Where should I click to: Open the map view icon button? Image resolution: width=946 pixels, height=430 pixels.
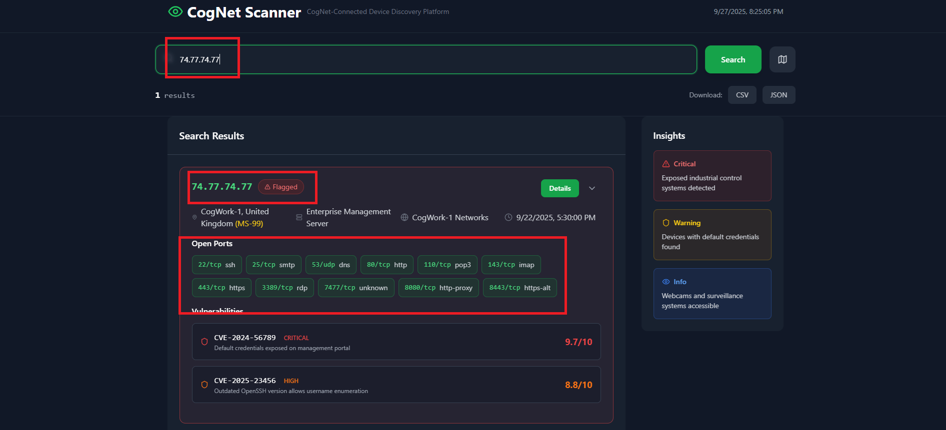click(782, 59)
